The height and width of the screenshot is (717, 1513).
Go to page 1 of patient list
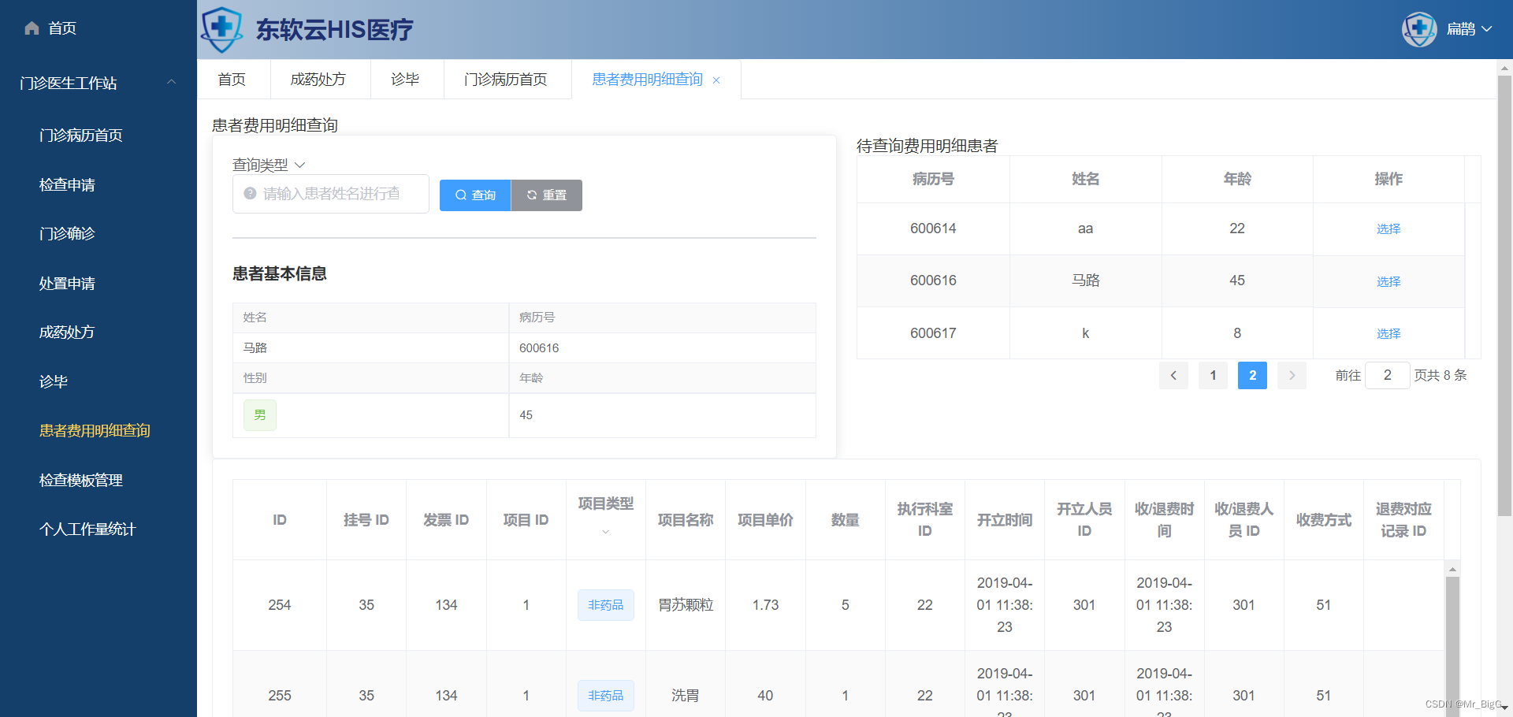(1213, 375)
